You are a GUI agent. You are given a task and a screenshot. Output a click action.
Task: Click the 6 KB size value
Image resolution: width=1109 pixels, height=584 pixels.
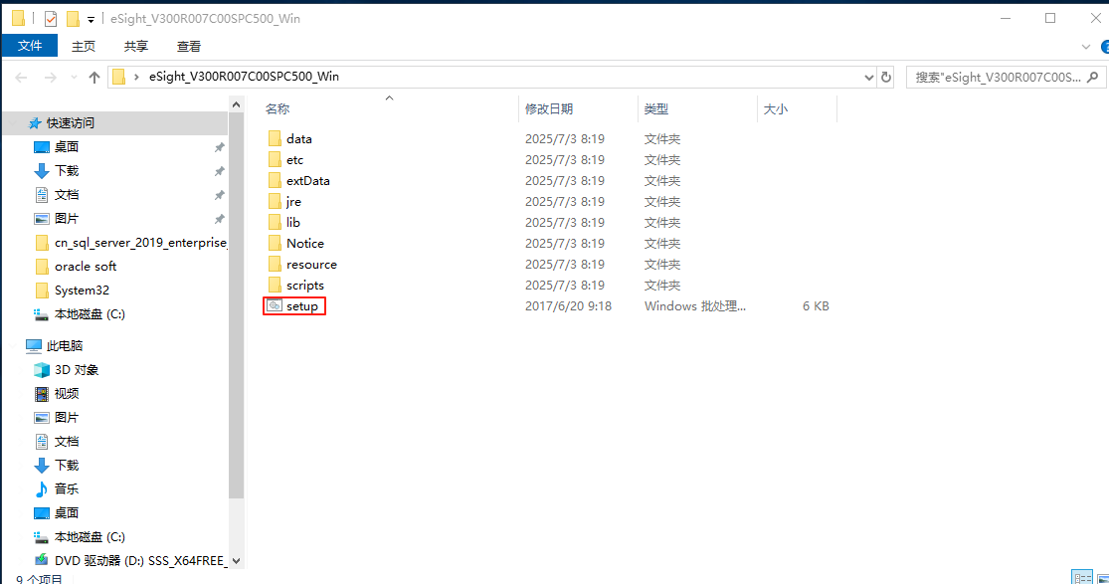(x=816, y=305)
